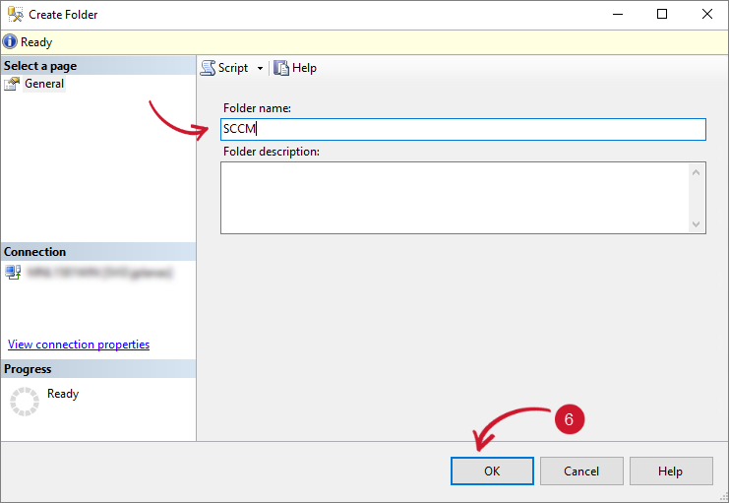
Task: Click the description scrollbar down arrow
Action: point(696,223)
